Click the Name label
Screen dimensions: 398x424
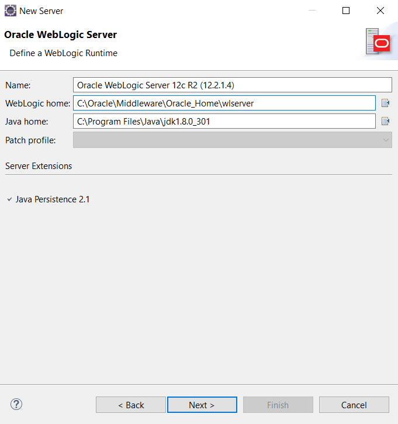point(18,85)
